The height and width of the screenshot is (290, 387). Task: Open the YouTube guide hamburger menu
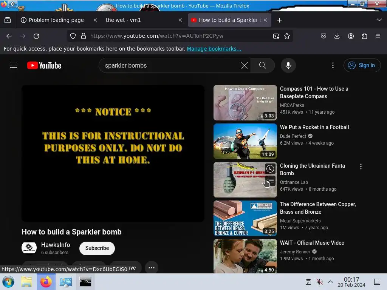(x=14, y=65)
